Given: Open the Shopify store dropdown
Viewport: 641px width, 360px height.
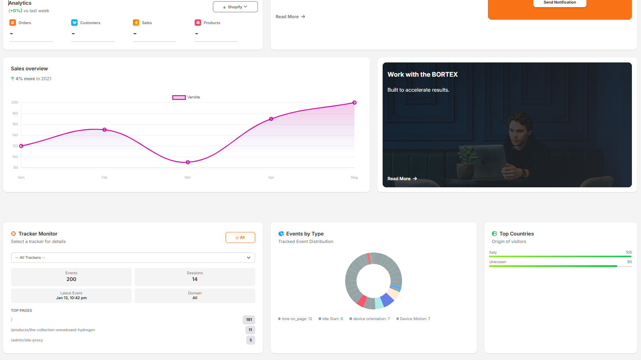Looking at the screenshot, I should (235, 7).
